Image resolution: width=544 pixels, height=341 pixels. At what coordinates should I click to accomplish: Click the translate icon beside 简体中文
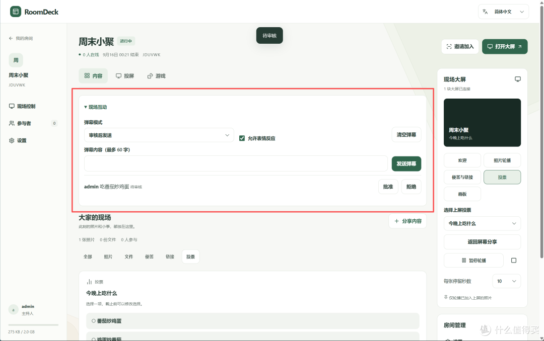click(485, 12)
